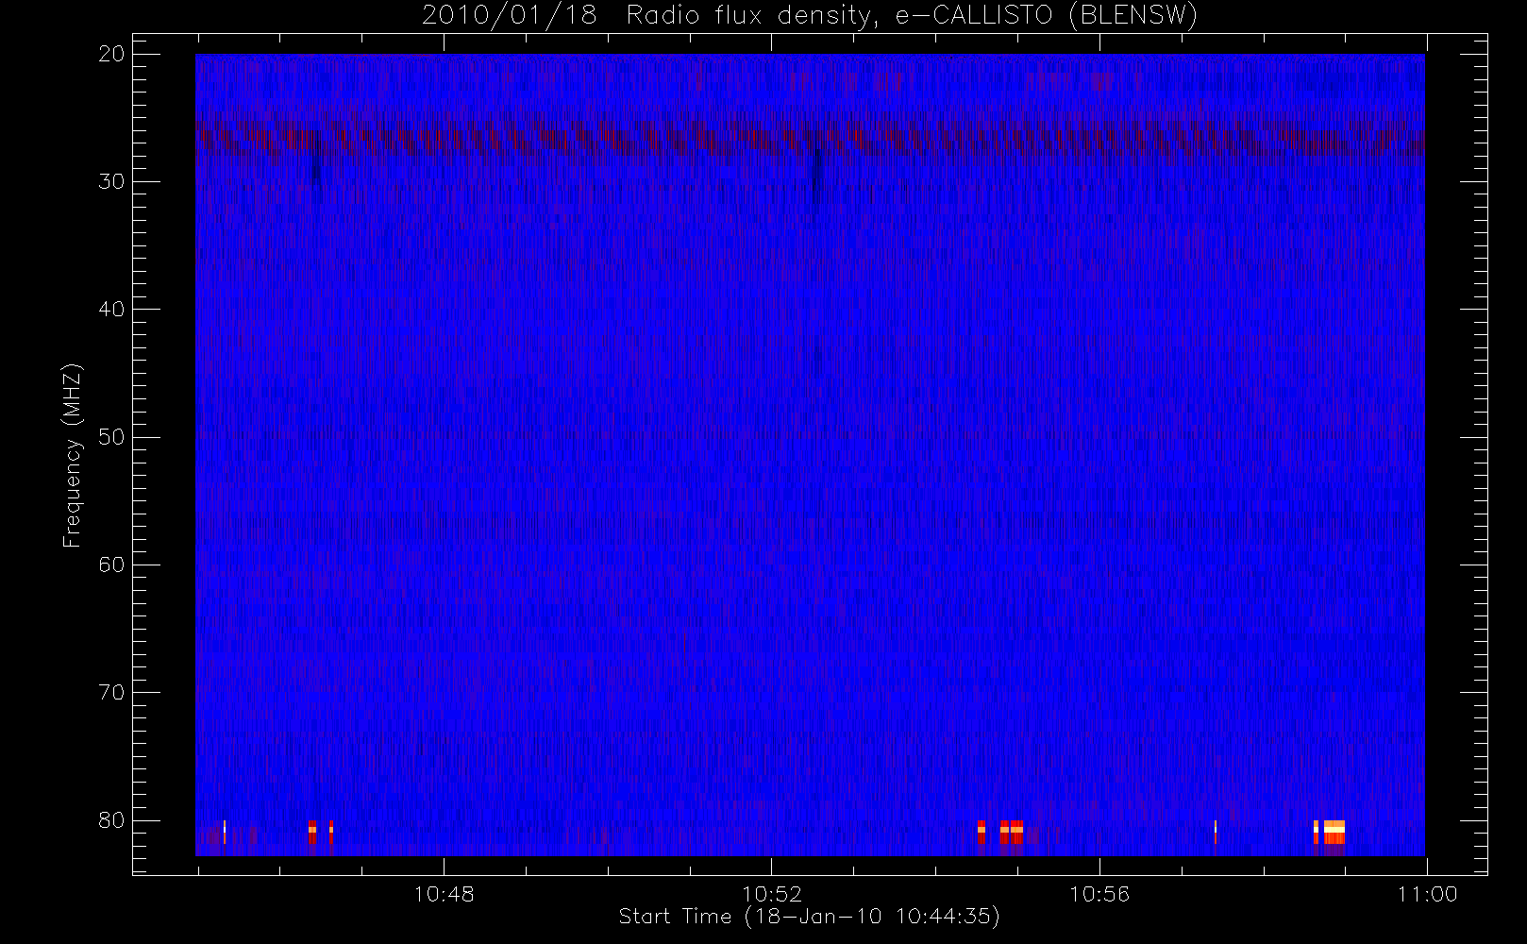
Task: Click the 20 MHz frequency tick label
Action: coord(111,54)
